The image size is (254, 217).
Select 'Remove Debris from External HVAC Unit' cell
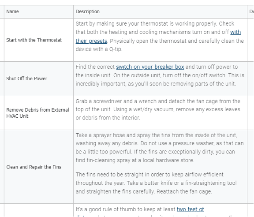click(x=39, y=113)
